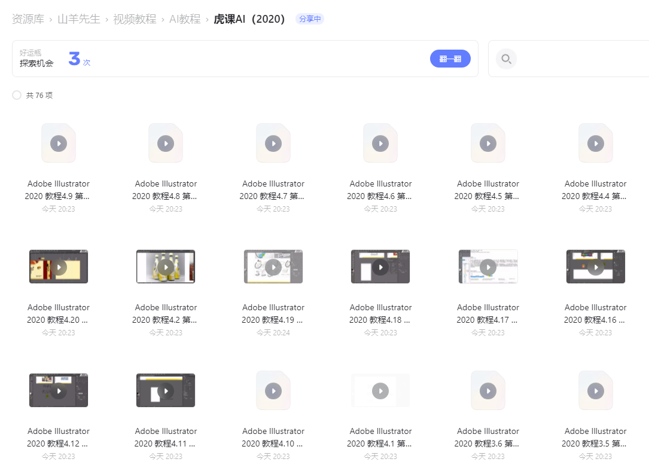The height and width of the screenshot is (474, 649).
Task: Play the 教程4.2 bottles video thumbnail
Action: coord(166,267)
